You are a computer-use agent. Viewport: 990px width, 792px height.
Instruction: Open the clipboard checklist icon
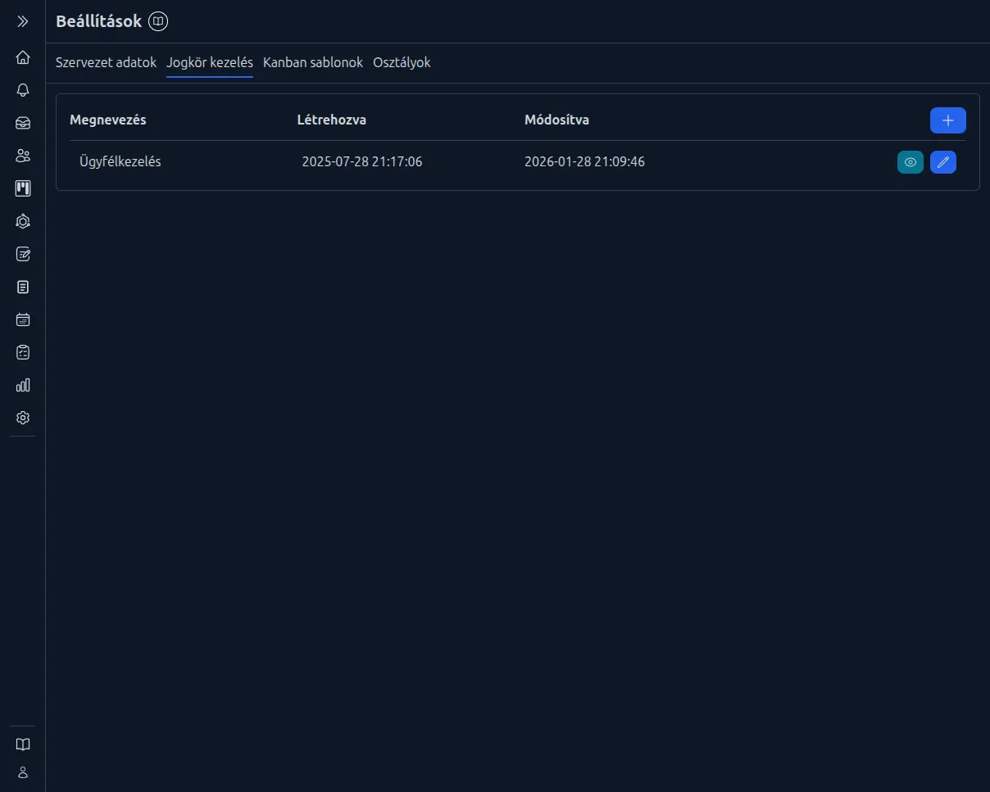click(x=23, y=352)
